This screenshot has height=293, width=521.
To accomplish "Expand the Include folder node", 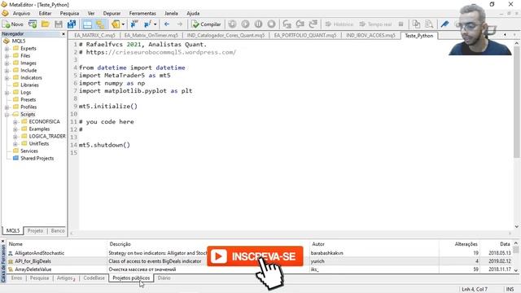I will (7, 71).
